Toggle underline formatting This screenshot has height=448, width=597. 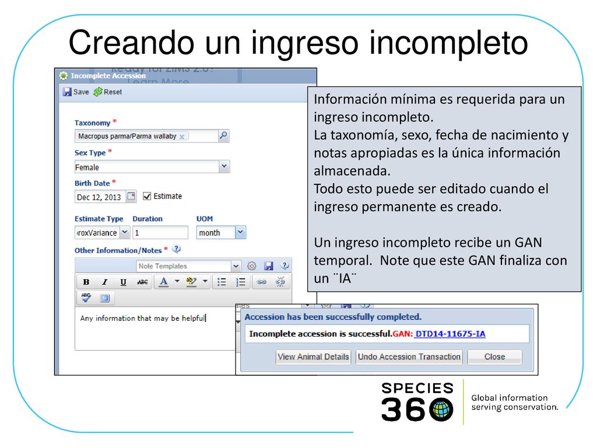click(123, 282)
